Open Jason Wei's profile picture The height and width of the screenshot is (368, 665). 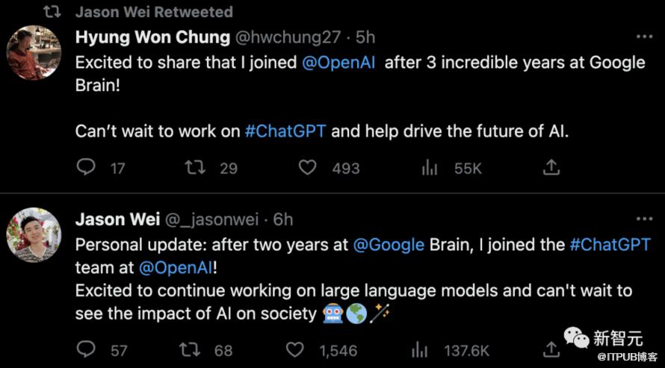coord(34,234)
